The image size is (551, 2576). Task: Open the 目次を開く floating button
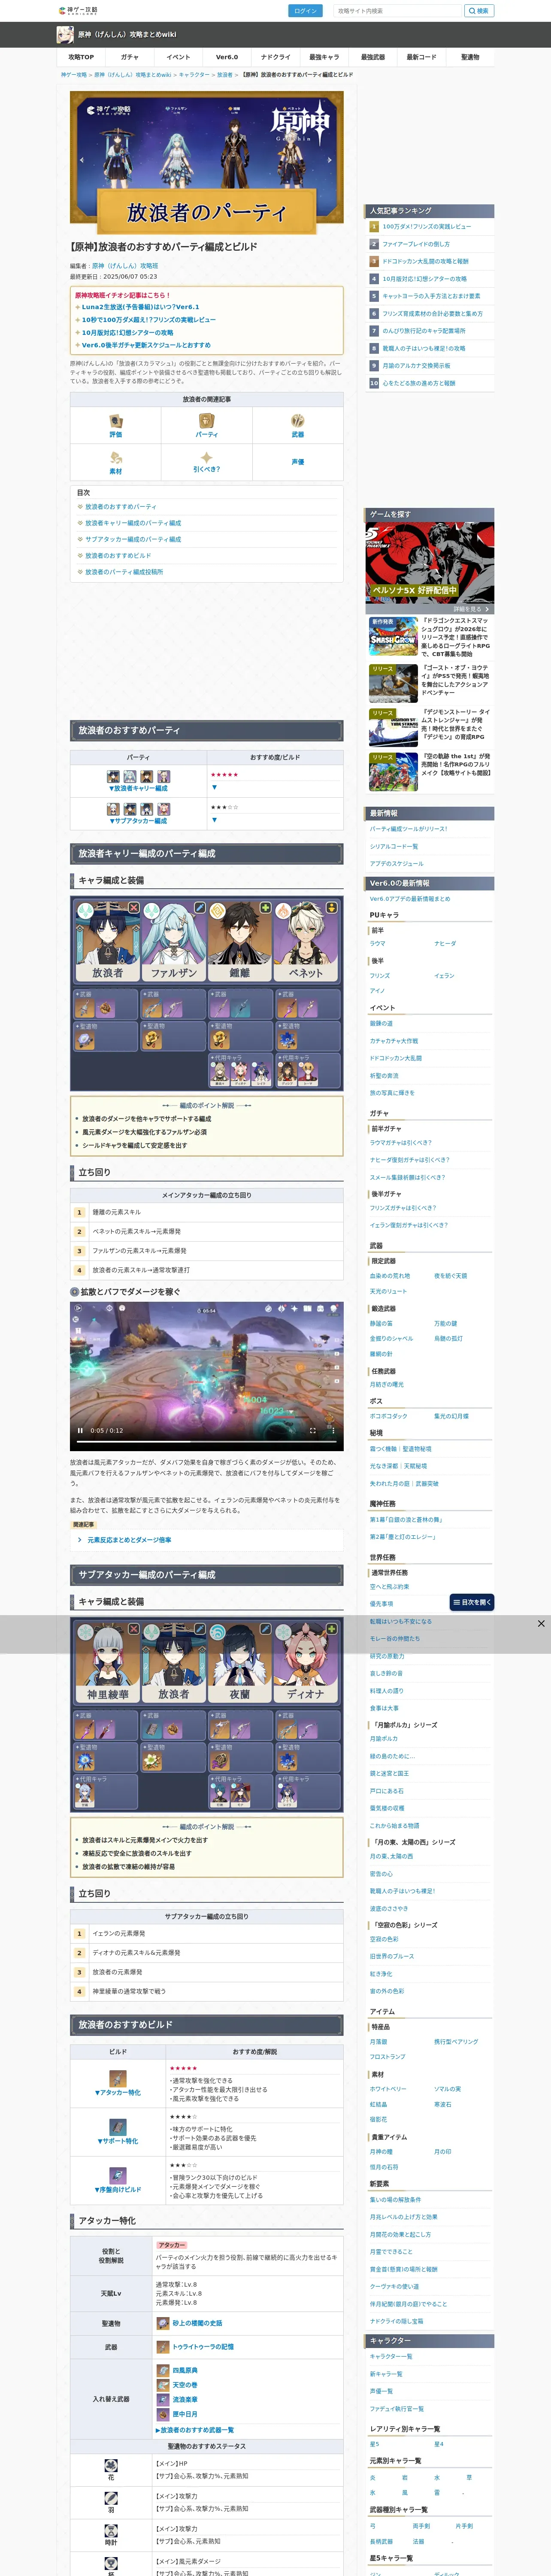[471, 1602]
